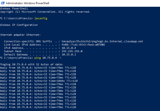This screenshot has height=111, width=160.
Task: Click the Pinging 10.75.0.4 with 32 bytes line
Action: [32, 64]
